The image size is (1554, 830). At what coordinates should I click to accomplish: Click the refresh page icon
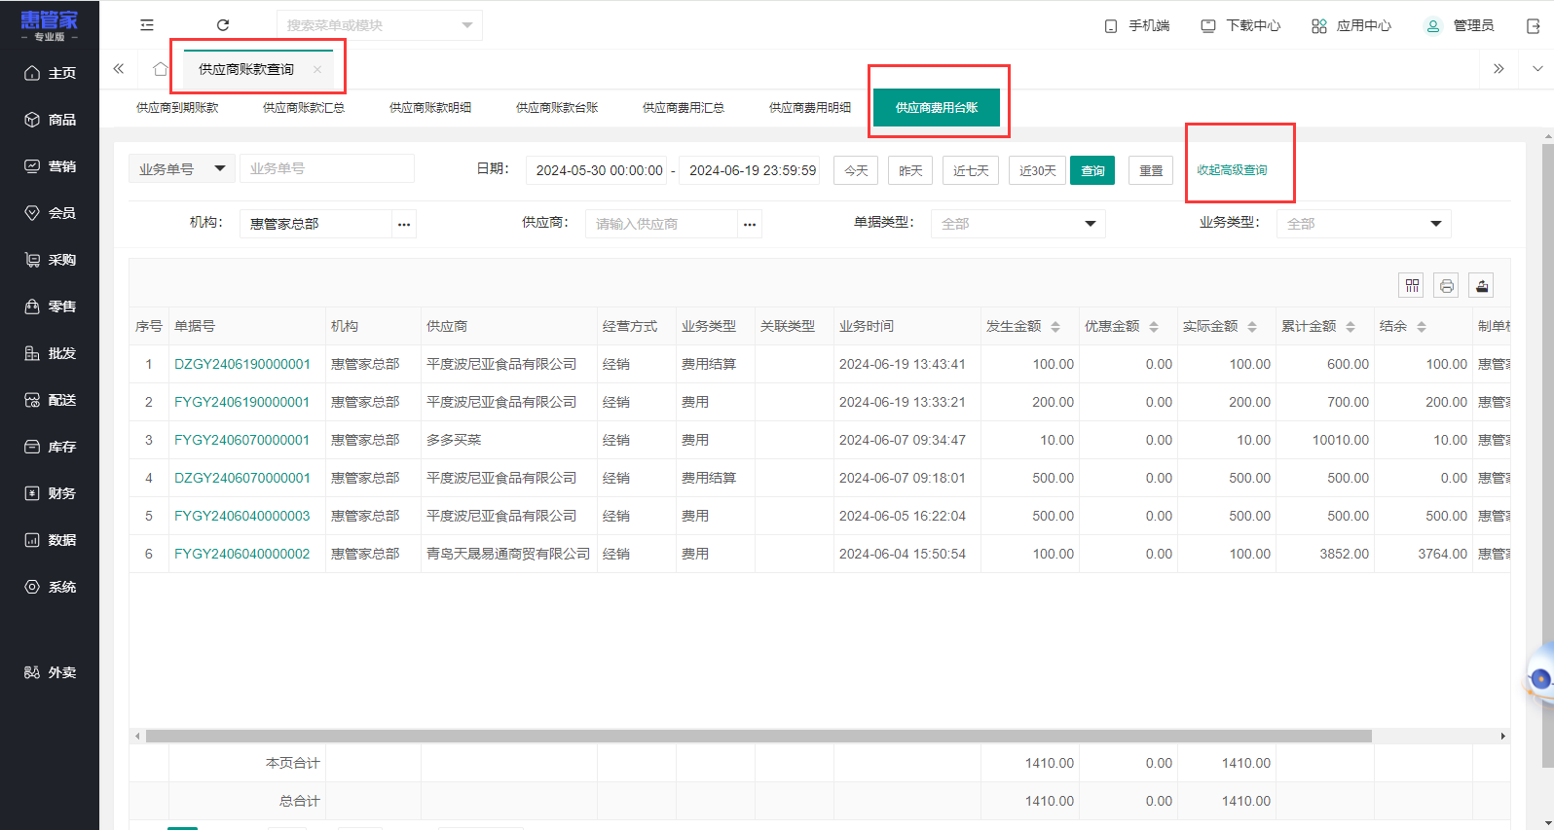click(223, 25)
